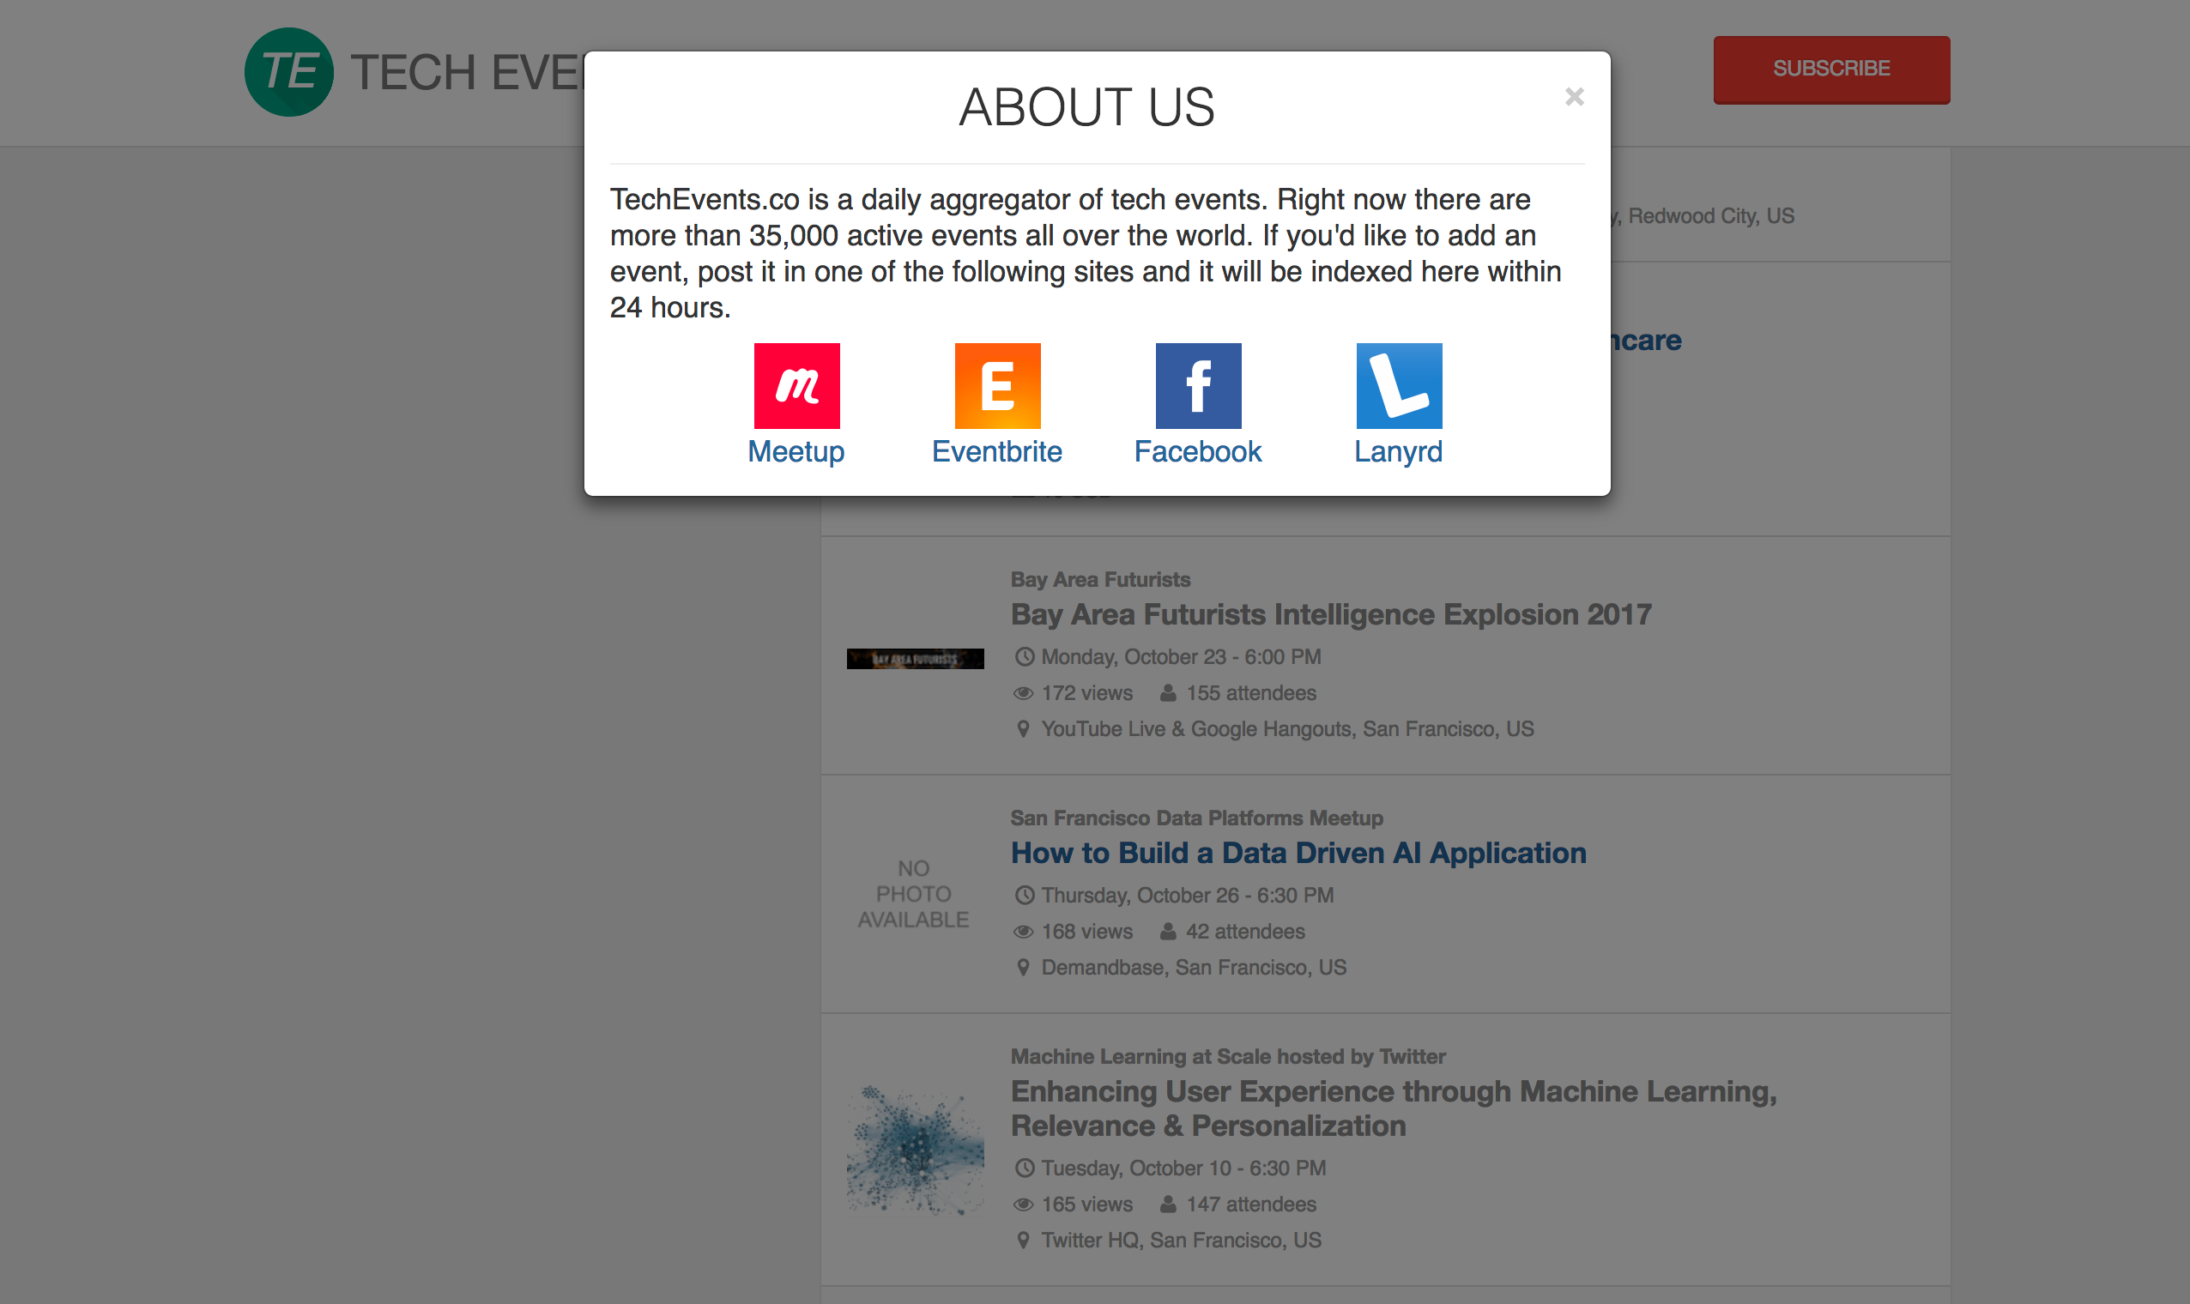Click Machine Learning at Scale hosted by Twitter
Image resolution: width=2190 pixels, height=1304 pixels.
[1228, 1056]
